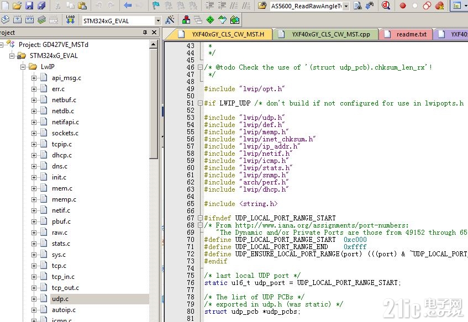Switch to the YXF40xGY_CLS_CW_MST.H tab
The height and width of the screenshot is (322, 468).
click(220, 34)
